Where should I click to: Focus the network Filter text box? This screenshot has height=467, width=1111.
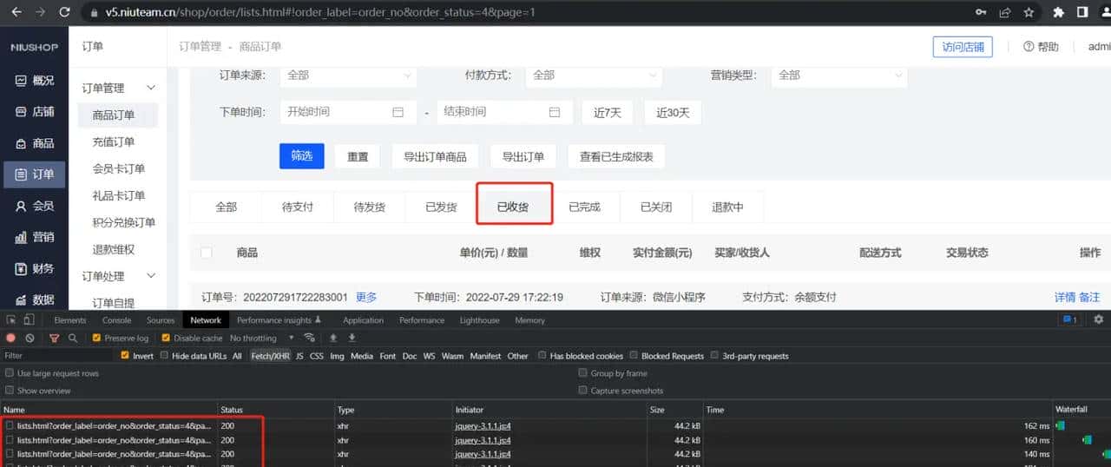pos(57,355)
